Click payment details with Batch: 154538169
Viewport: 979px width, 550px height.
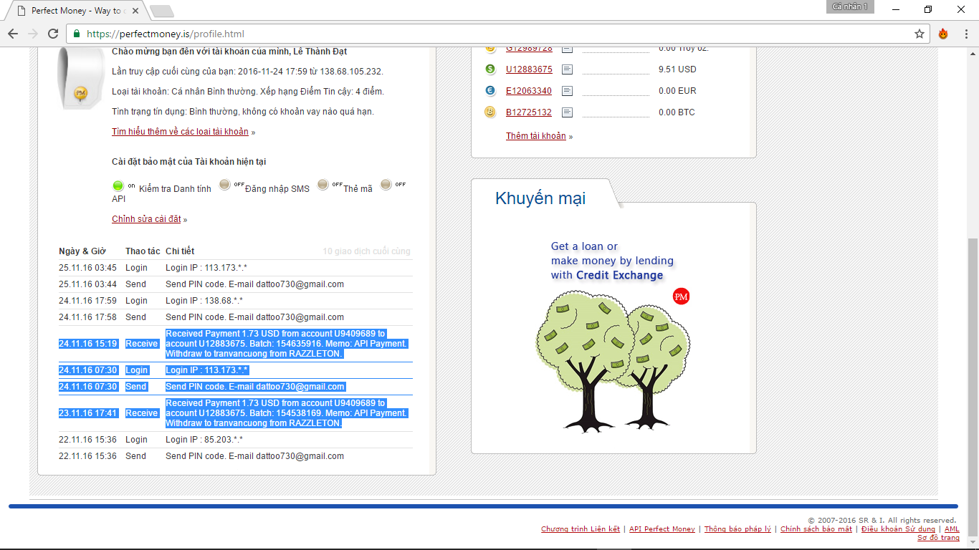click(287, 413)
